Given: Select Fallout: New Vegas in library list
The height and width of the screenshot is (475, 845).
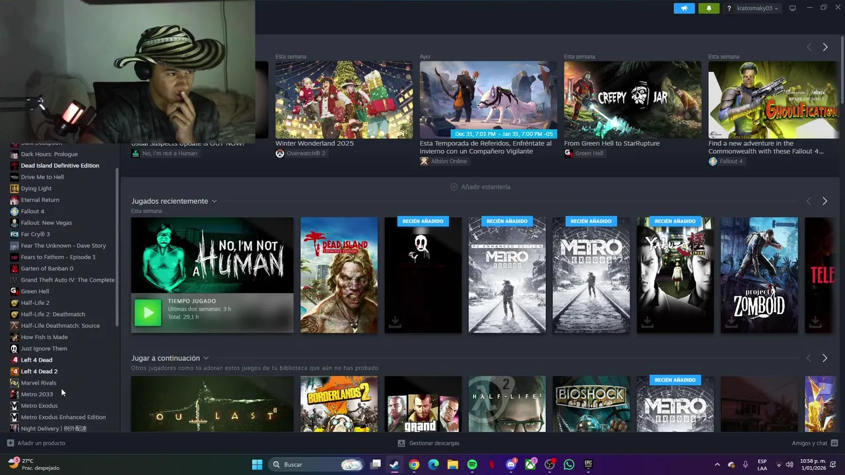Looking at the screenshot, I should [x=46, y=223].
